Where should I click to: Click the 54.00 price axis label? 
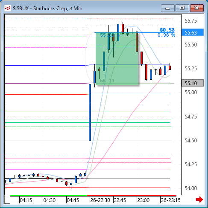[191, 188]
